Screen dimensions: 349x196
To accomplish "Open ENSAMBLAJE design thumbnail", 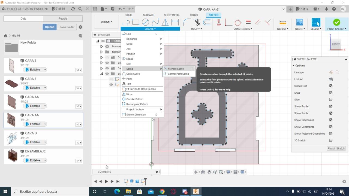I will 12,156.
